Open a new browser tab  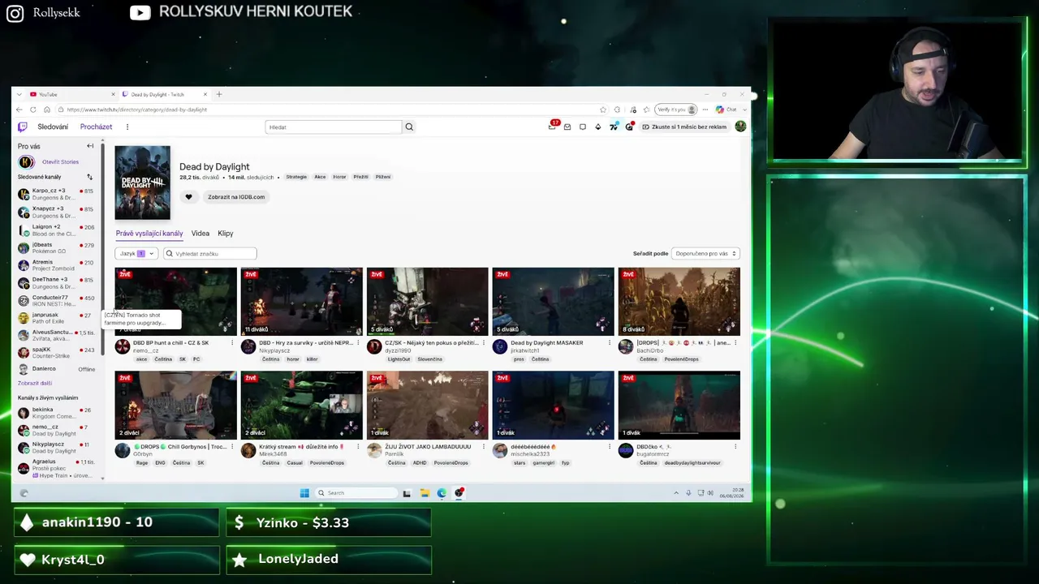218,94
